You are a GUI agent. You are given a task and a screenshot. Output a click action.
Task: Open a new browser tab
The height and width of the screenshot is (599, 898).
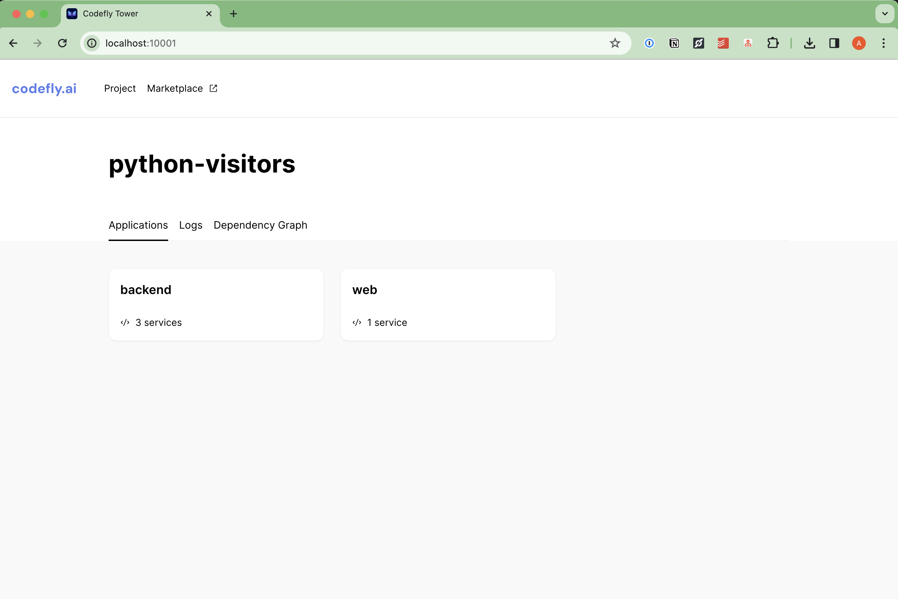(x=234, y=14)
